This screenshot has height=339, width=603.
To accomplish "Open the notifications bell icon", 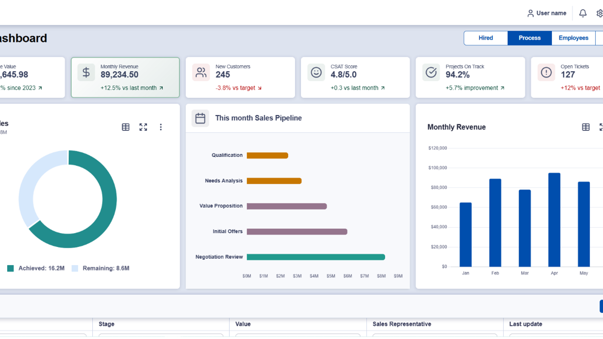I will 583,13.
